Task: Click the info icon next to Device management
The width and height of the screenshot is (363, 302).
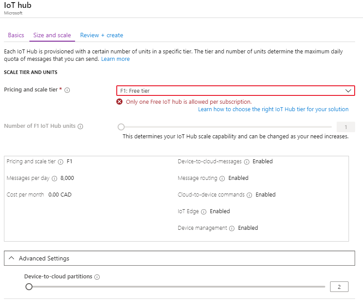Action: (232, 228)
